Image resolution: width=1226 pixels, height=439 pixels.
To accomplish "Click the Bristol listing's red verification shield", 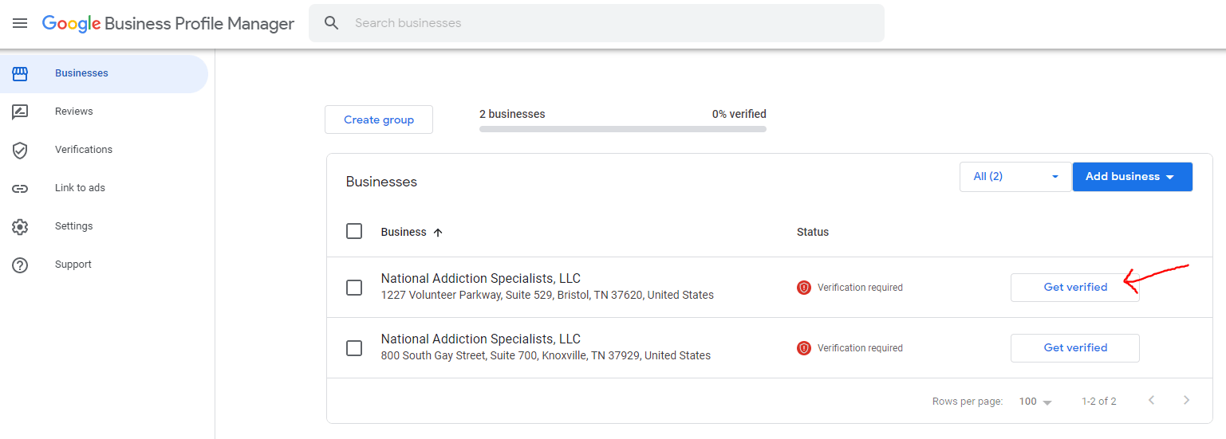I will pos(804,288).
